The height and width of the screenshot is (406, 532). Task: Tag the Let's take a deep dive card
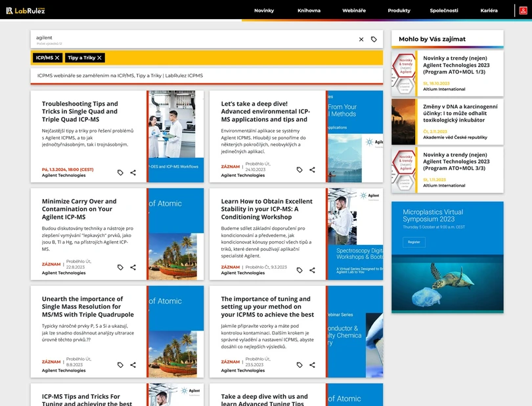coord(299,169)
